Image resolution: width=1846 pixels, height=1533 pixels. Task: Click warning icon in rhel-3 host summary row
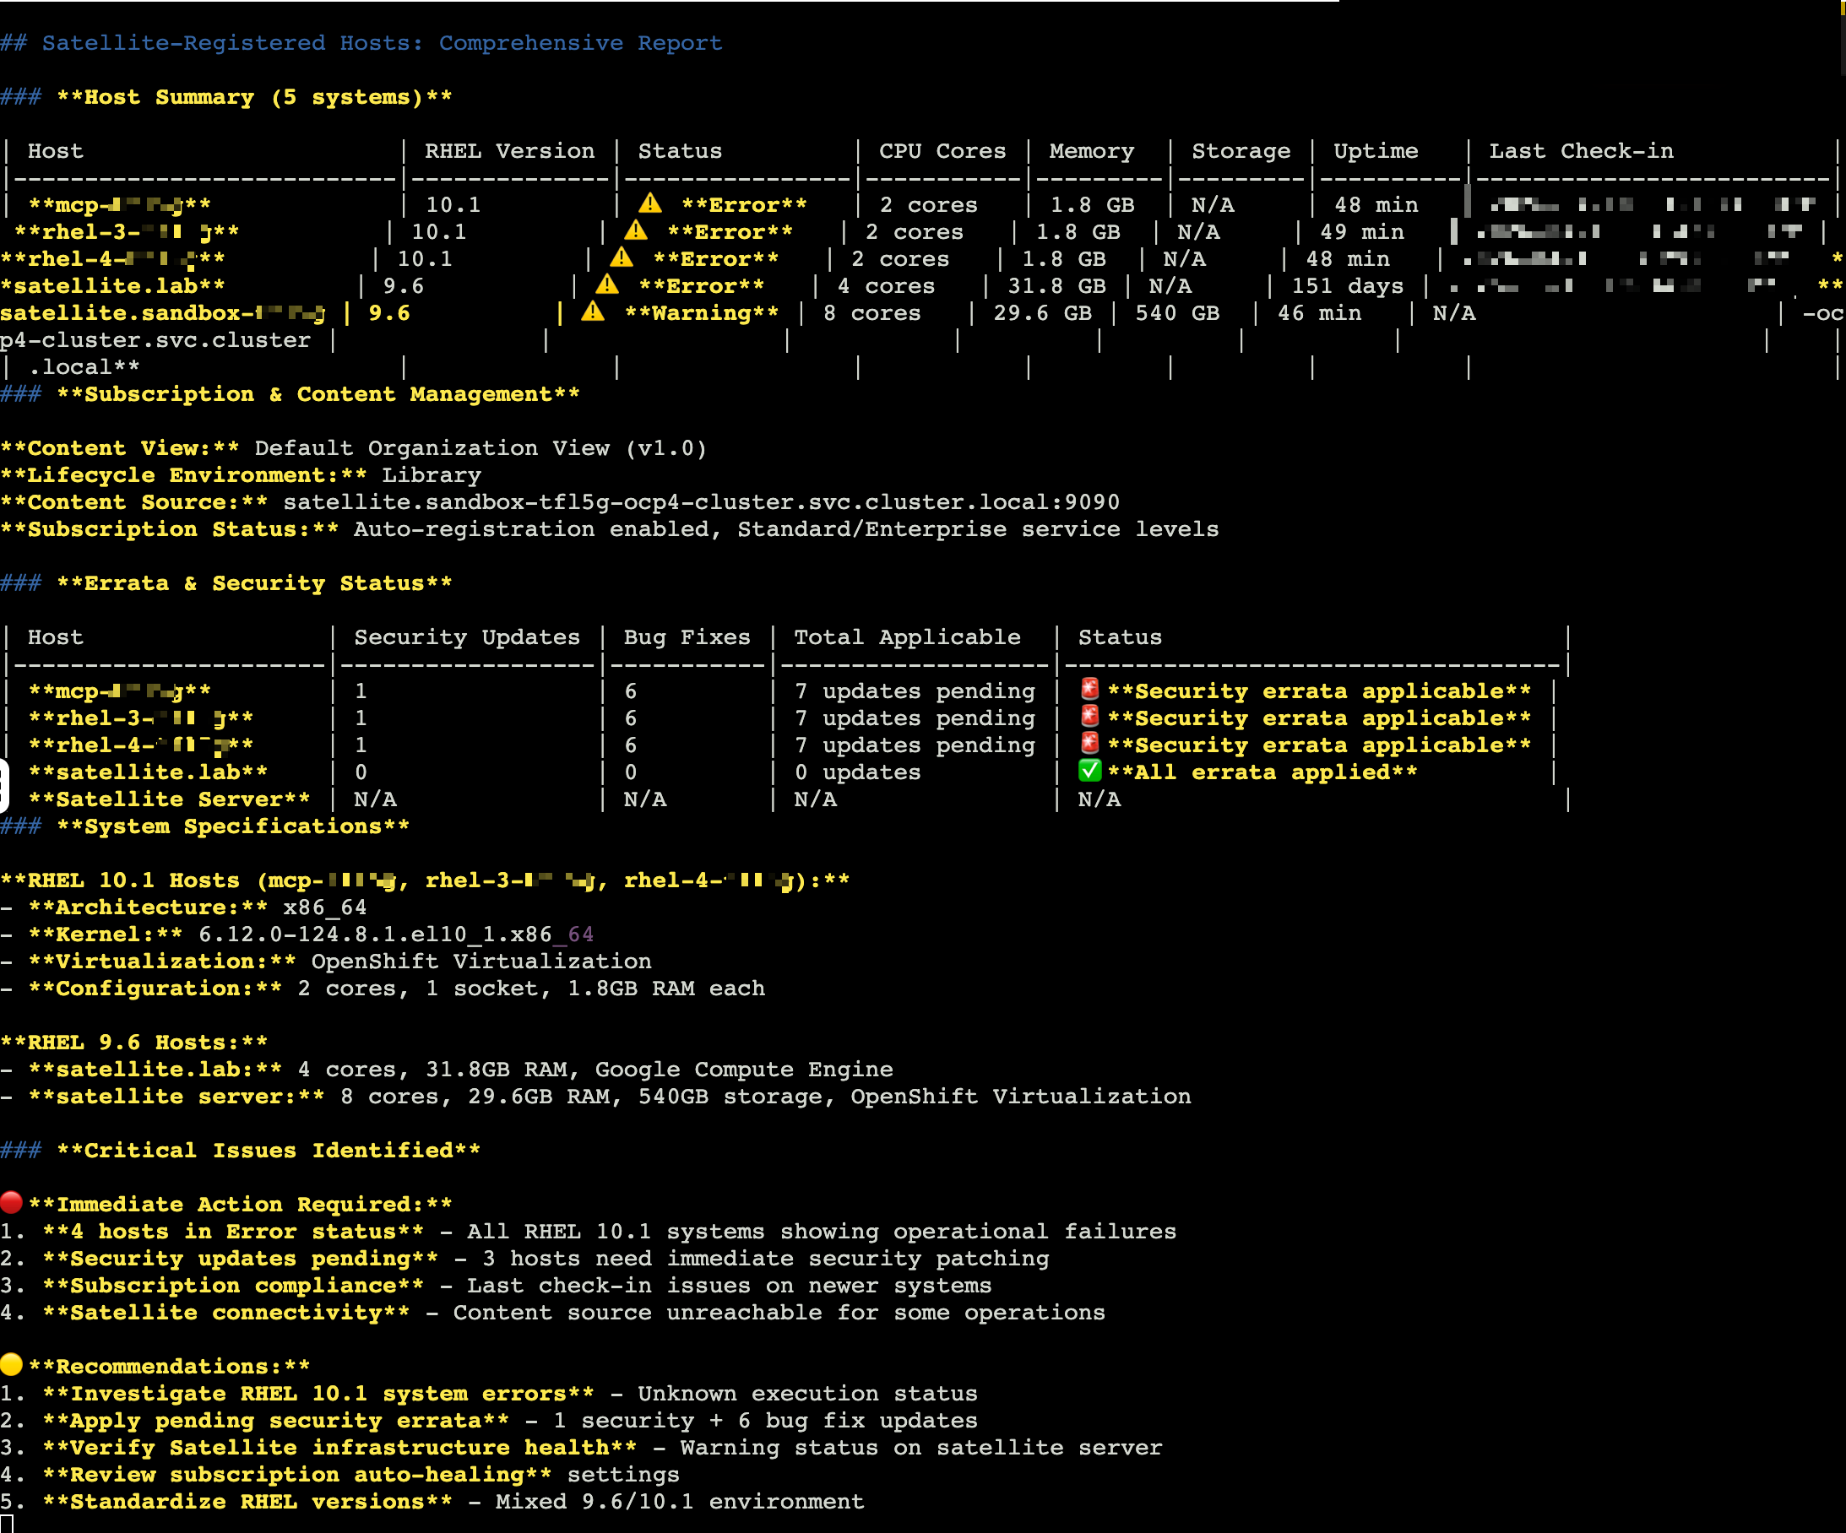636,231
